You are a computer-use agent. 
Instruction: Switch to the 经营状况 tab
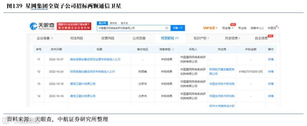coord(170,38)
